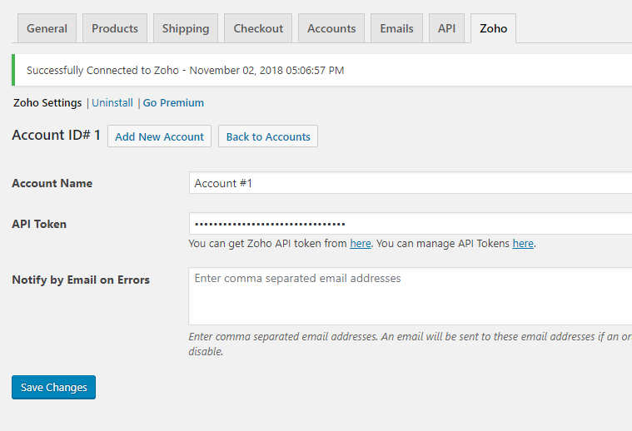This screenshot has width=632, height=431.
Task: Switch to the API tab
Action: [446, 28]
